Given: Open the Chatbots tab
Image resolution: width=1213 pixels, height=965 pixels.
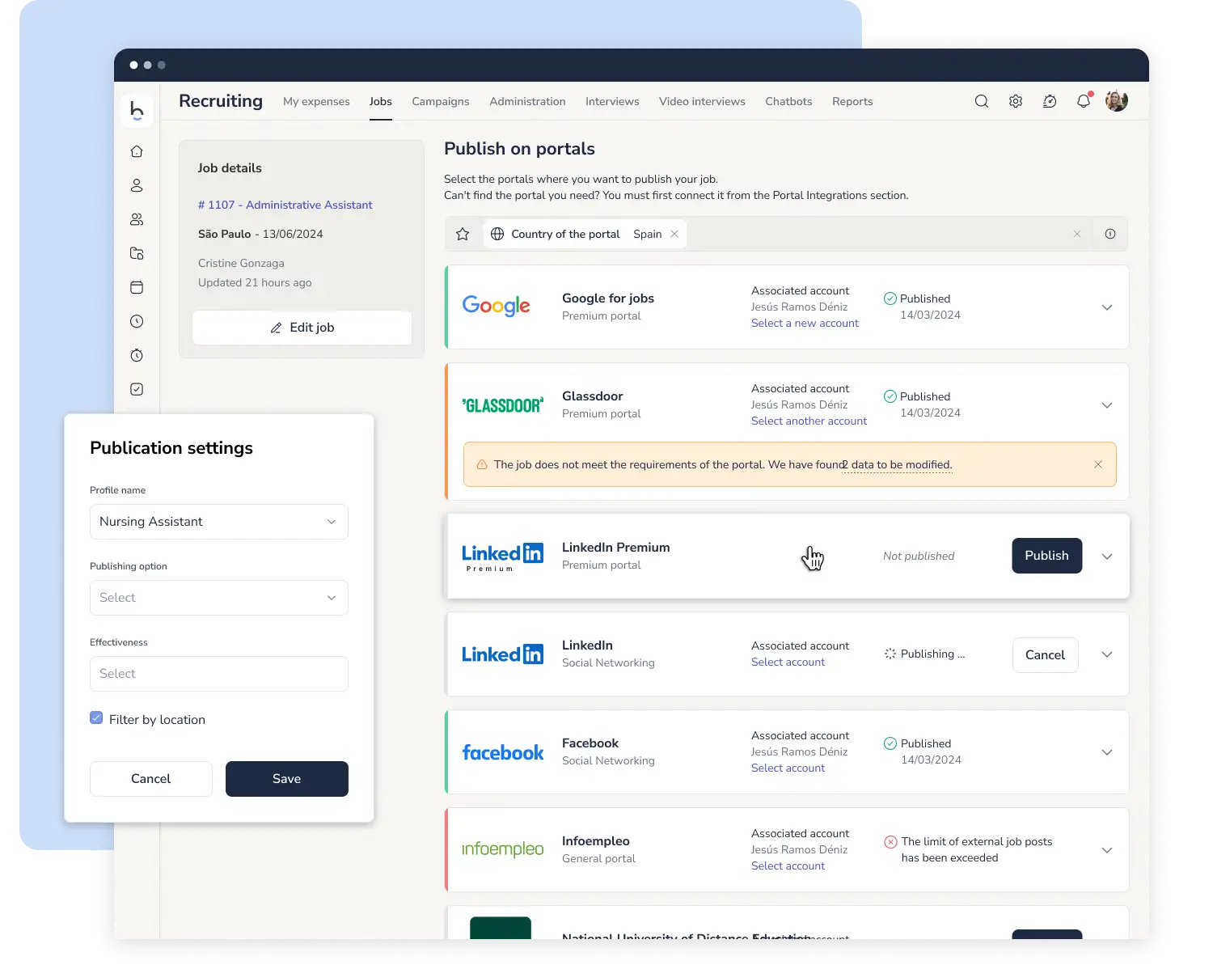Looking at the screenshot, I should 788,101.
